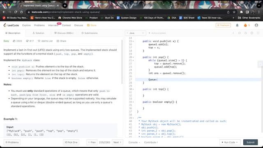Switch to the Solution tab
Viewport: 263px width, 148px height.
pos(38,33)
